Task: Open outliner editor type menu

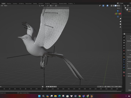Action: click(125, 6)
